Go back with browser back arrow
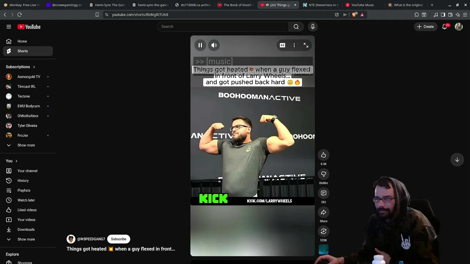Image resolution: width=470 pixels, height=264 pixels. tap(5, 15)
